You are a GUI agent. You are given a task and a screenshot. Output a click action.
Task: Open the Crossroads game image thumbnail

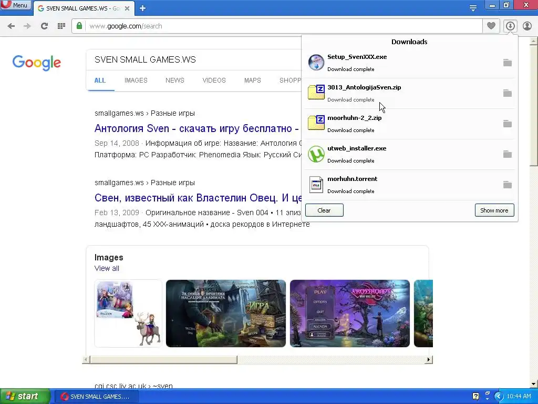(349, 314)
